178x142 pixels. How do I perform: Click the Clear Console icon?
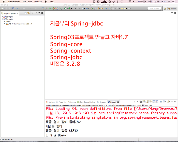pos(144,102)
